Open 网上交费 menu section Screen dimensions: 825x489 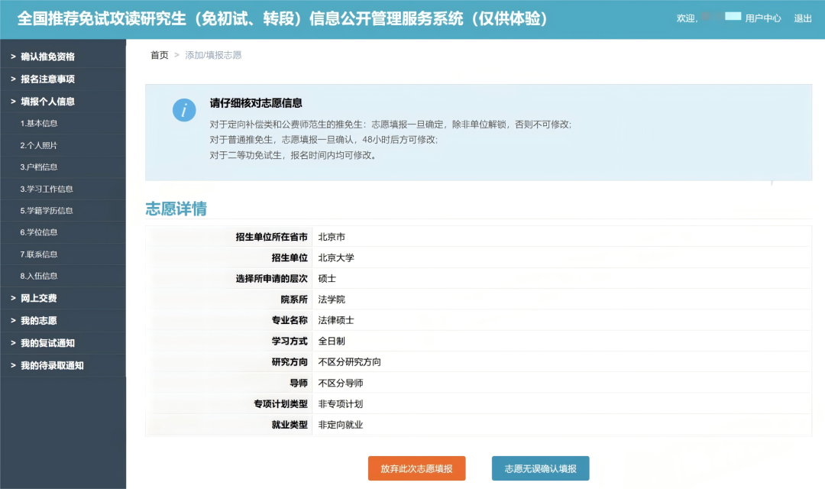tap(39, 298)
